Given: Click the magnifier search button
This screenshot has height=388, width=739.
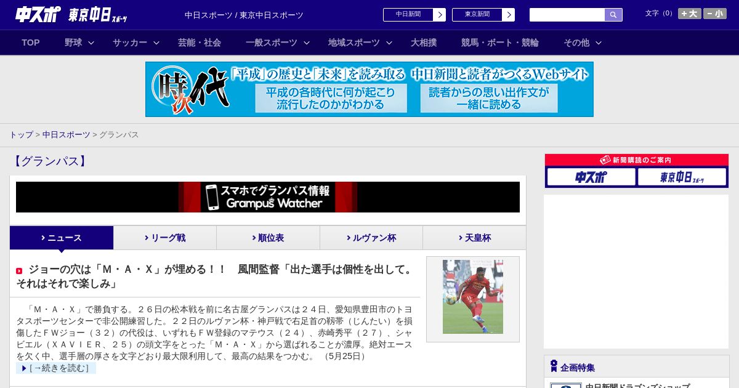Looking at the screenshot, I should pyautogui.click(x=613, y=15).
